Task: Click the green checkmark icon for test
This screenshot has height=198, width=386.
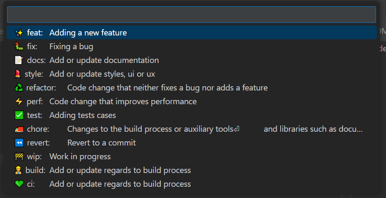Action: (x=19, y=115)
